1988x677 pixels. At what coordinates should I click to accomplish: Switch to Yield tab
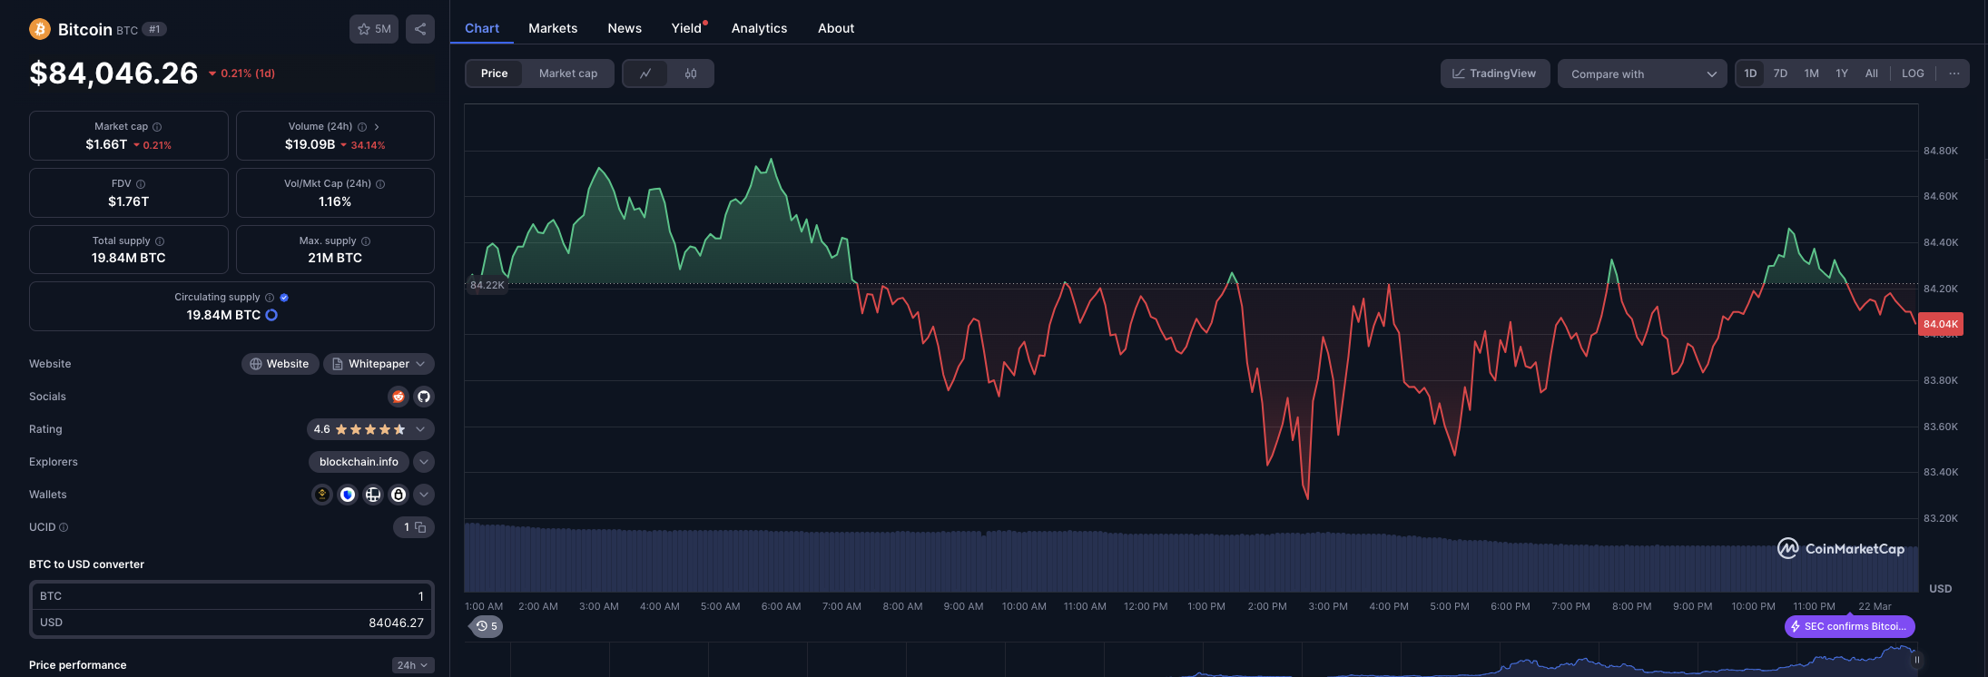(x=687, y=28)
